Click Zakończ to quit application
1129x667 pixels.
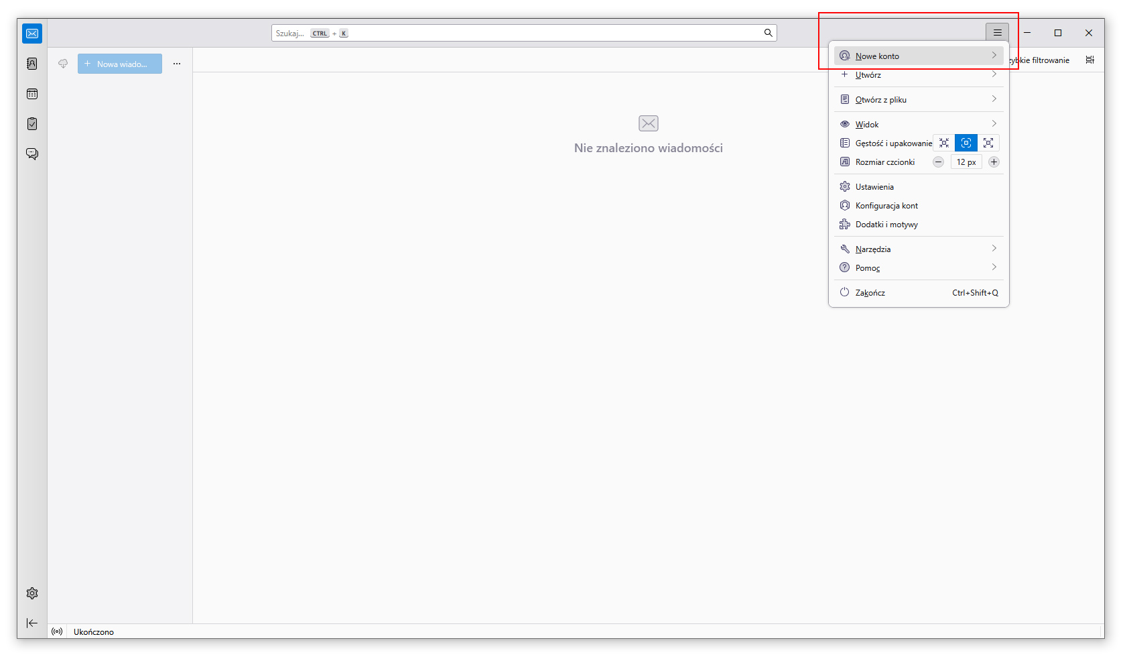pyautogui.click(x=870, y=293)
